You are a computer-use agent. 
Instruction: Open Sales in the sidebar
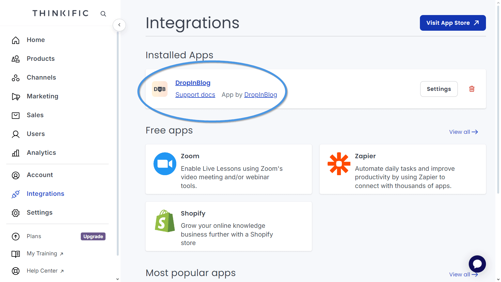[35, 115]
